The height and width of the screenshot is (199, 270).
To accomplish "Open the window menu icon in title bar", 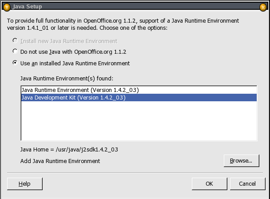I will (x=7, y=7).
